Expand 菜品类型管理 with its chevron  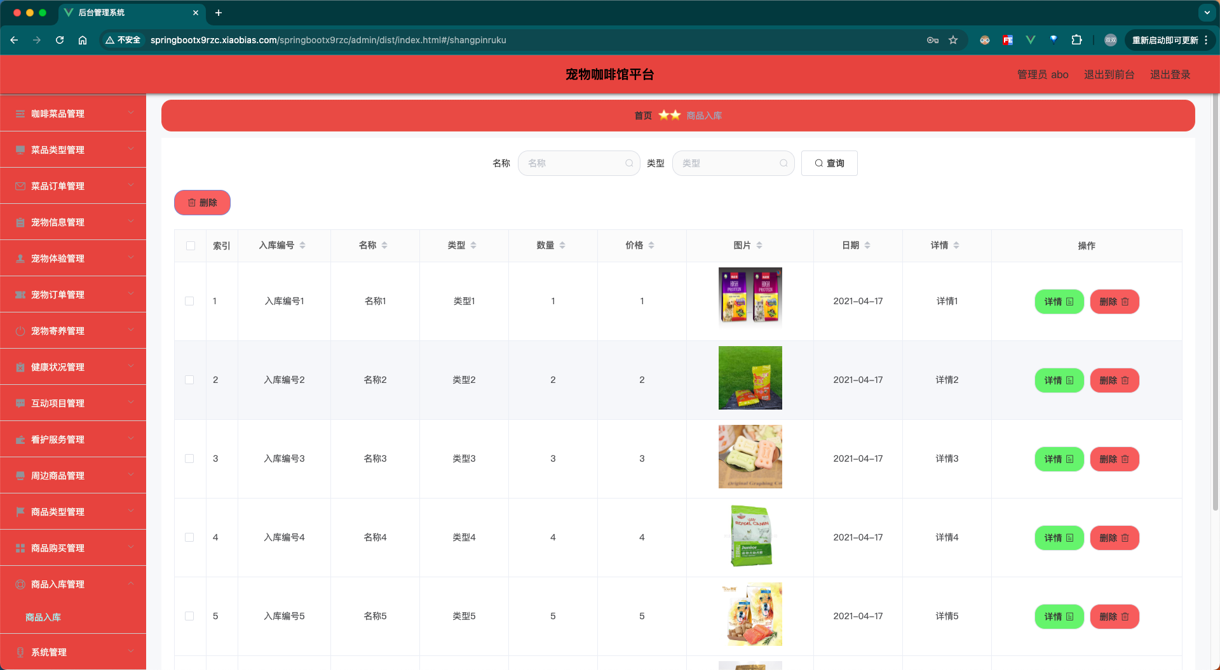[131, 149]
